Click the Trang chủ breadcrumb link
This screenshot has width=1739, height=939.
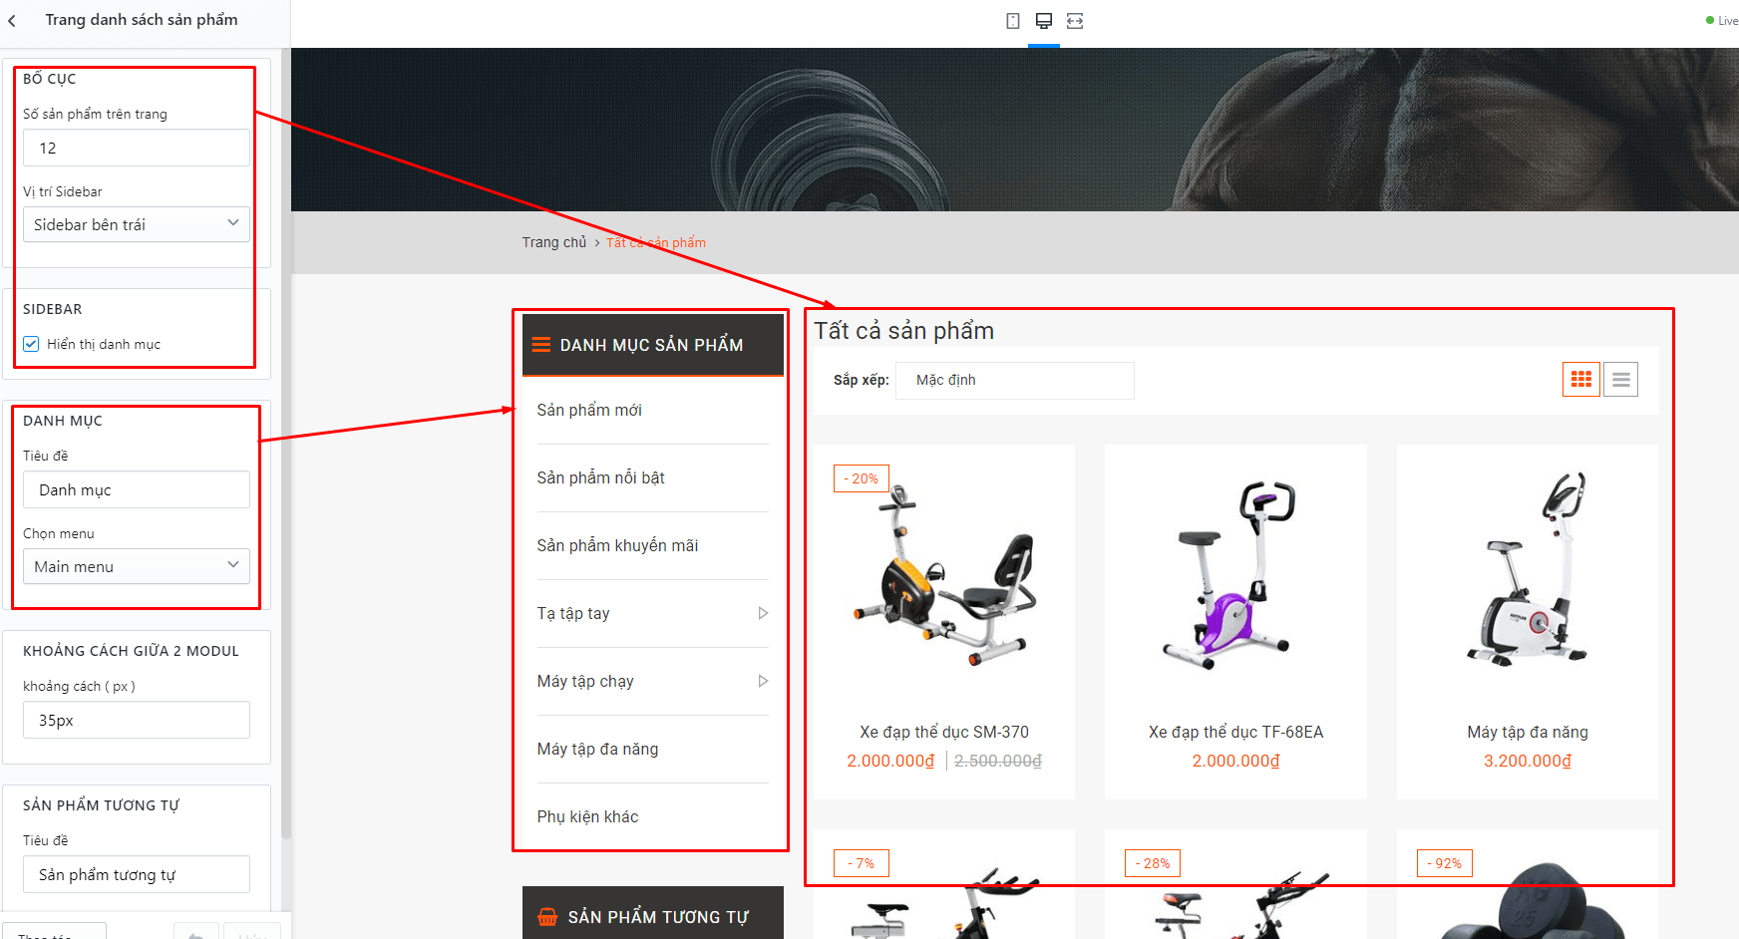[554, 242]
